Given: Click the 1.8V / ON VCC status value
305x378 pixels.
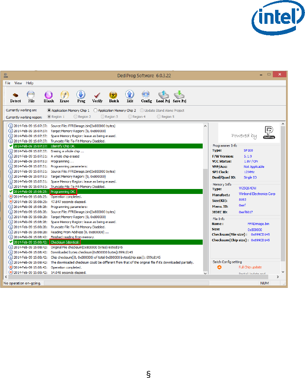Looking at the screenshot, I should 251,161.
